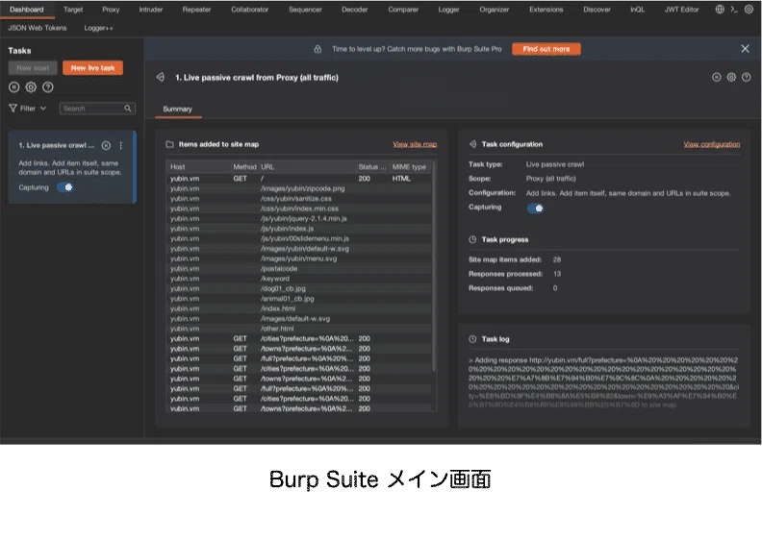This screenshot has height=540, width=762.
Task: Click the Task log clock icon
Action: pos(472,339)
